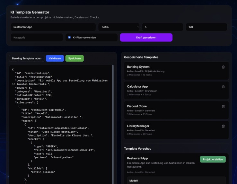Click the "type": "REGEX" line in editor
Screen dimensions: 237x184
tap(46, 146)
